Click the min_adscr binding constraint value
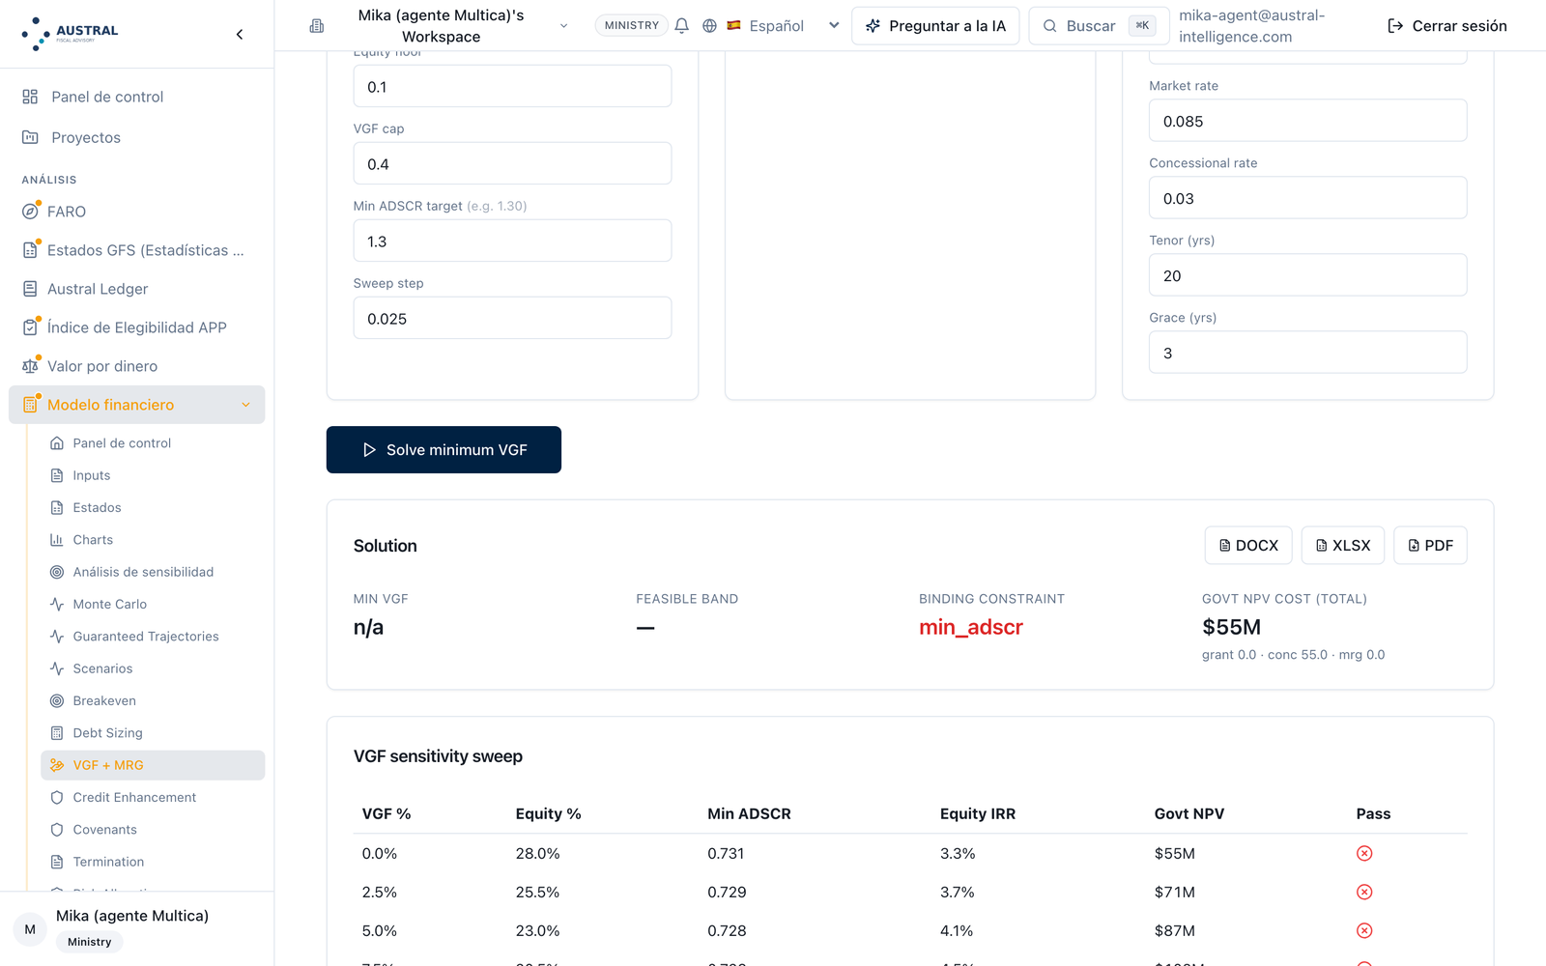This screenshot has width=1546, height=966. tap(970, 627)
